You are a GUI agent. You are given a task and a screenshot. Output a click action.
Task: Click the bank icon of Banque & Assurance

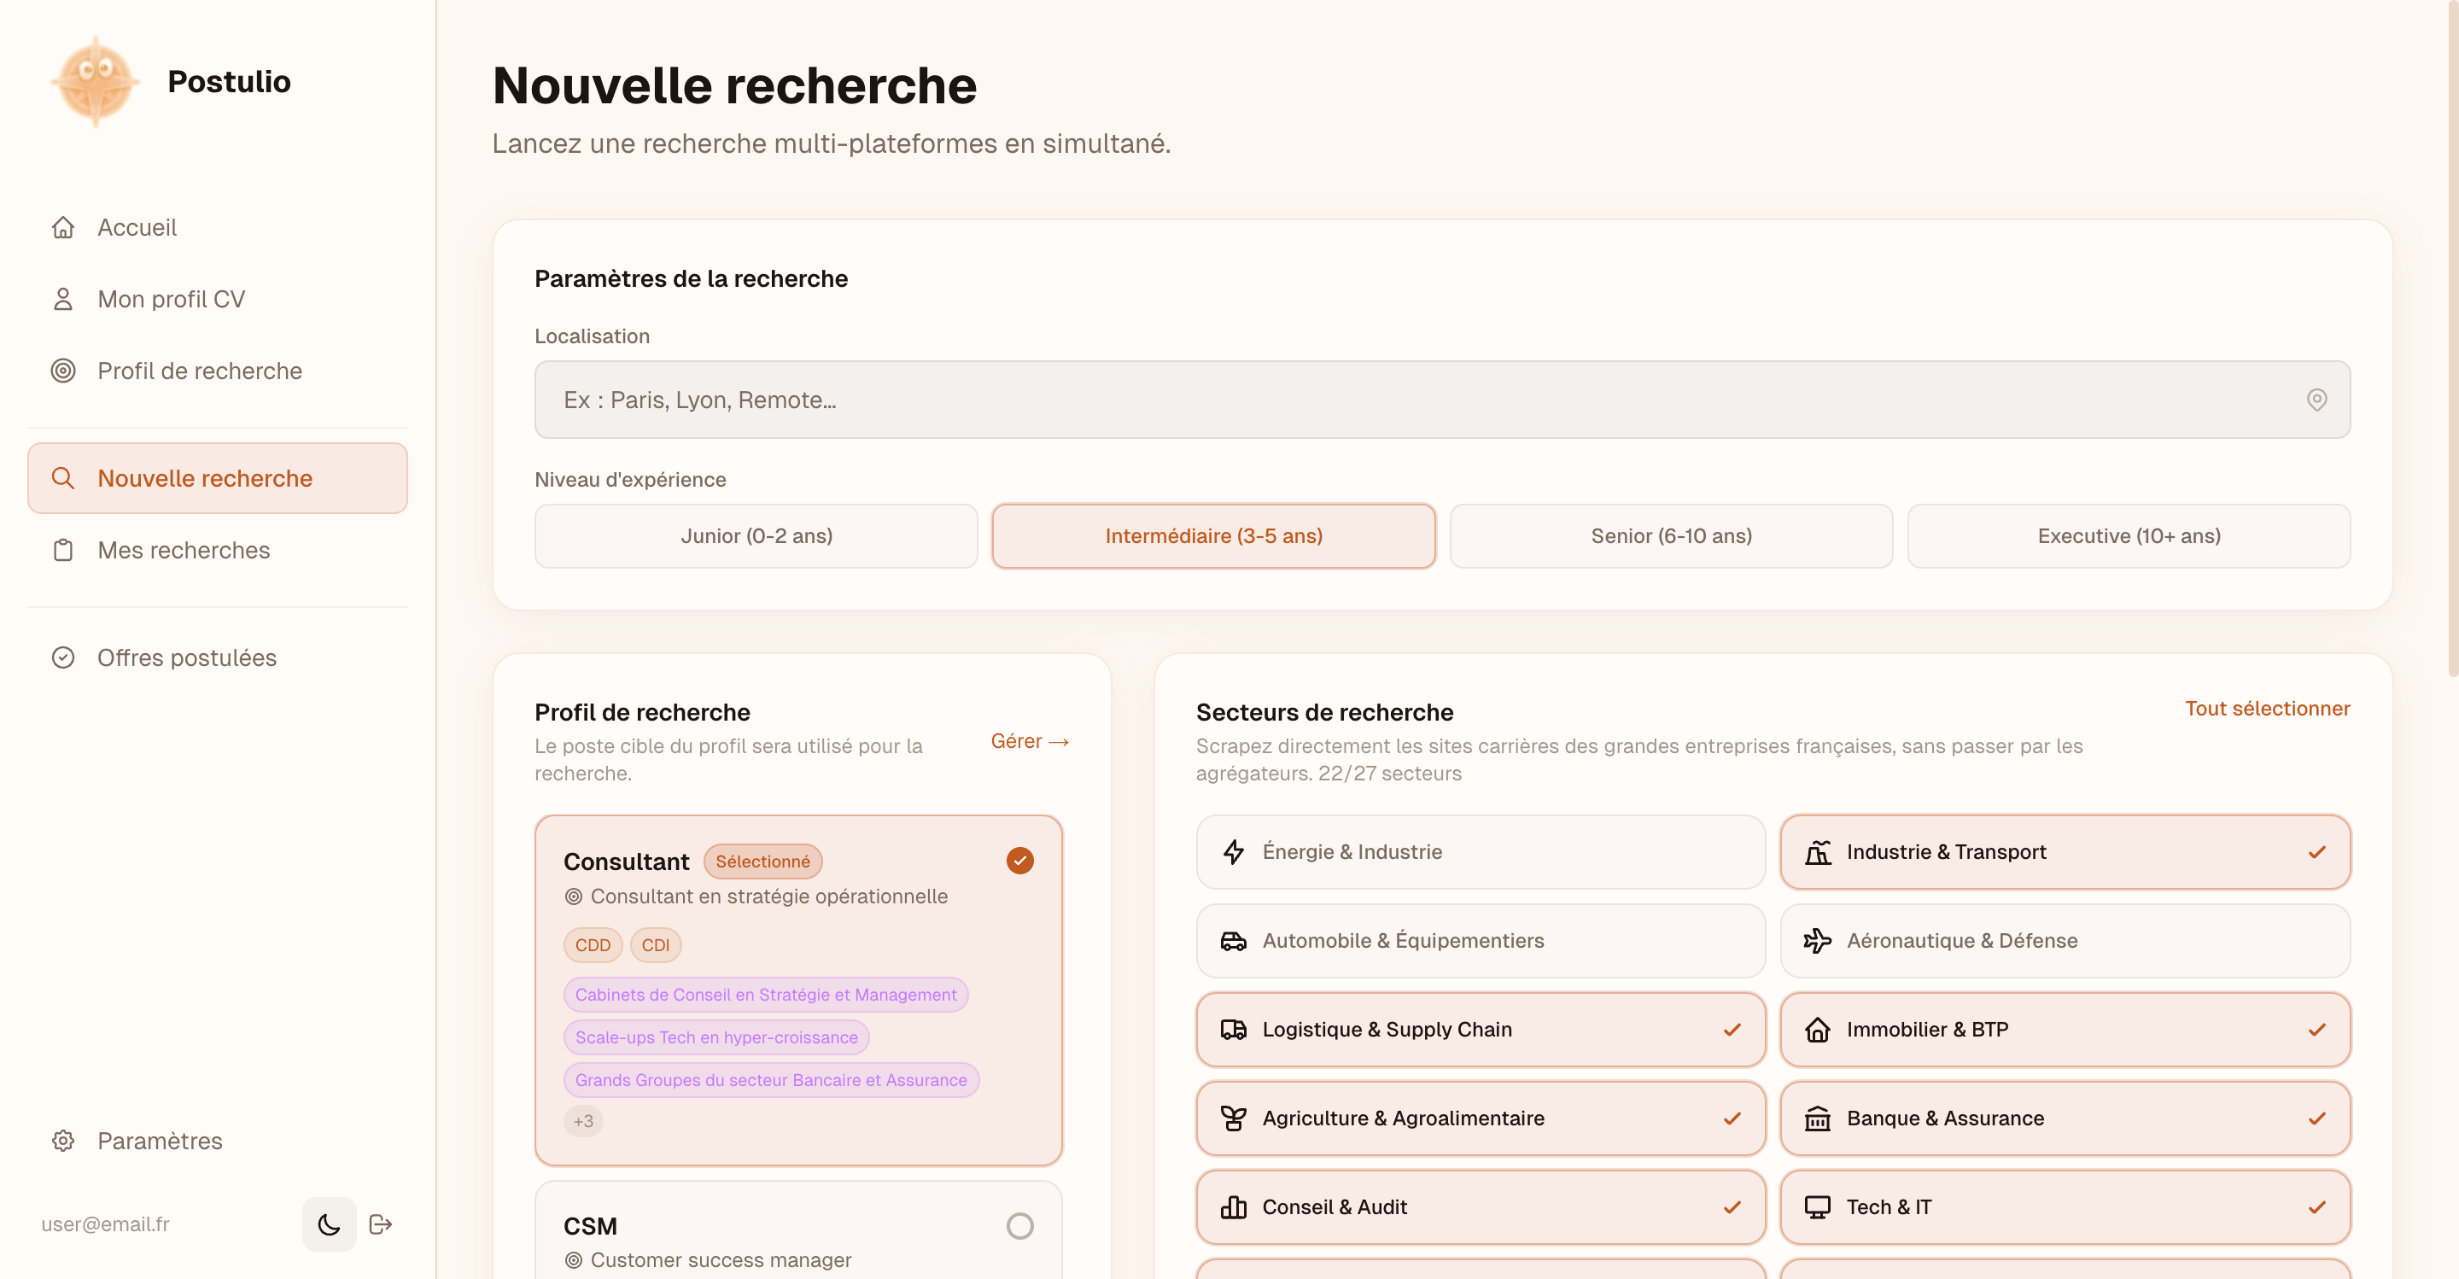pos(1818,1118)
